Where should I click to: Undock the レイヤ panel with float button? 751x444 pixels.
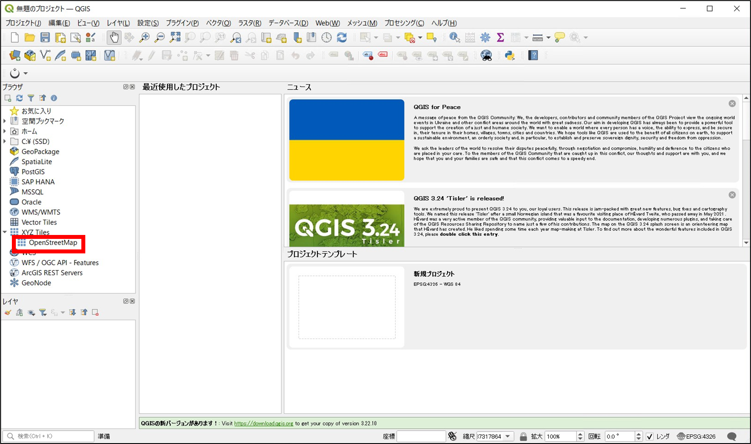126,301
